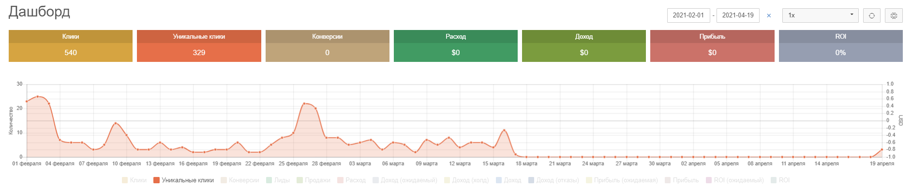912x191 pixels.
Task: Select the ROI stat card
Action: 841,46
